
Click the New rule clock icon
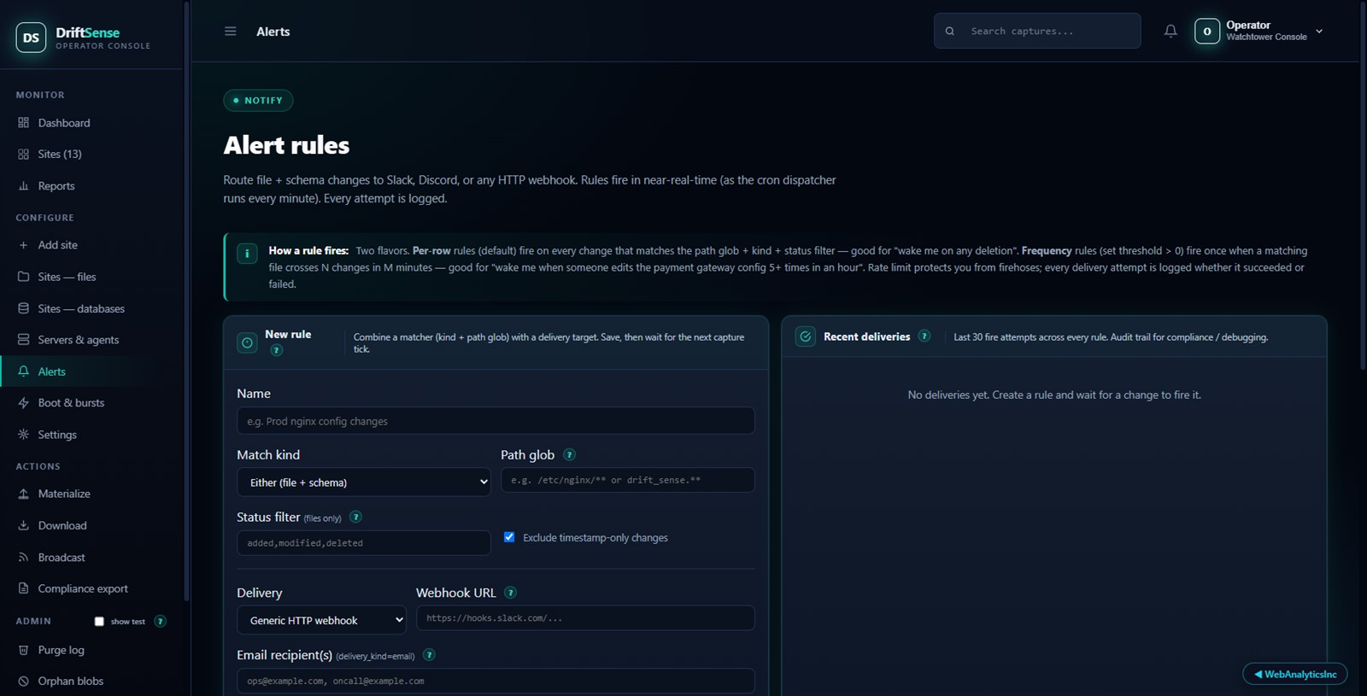(247, 342)
